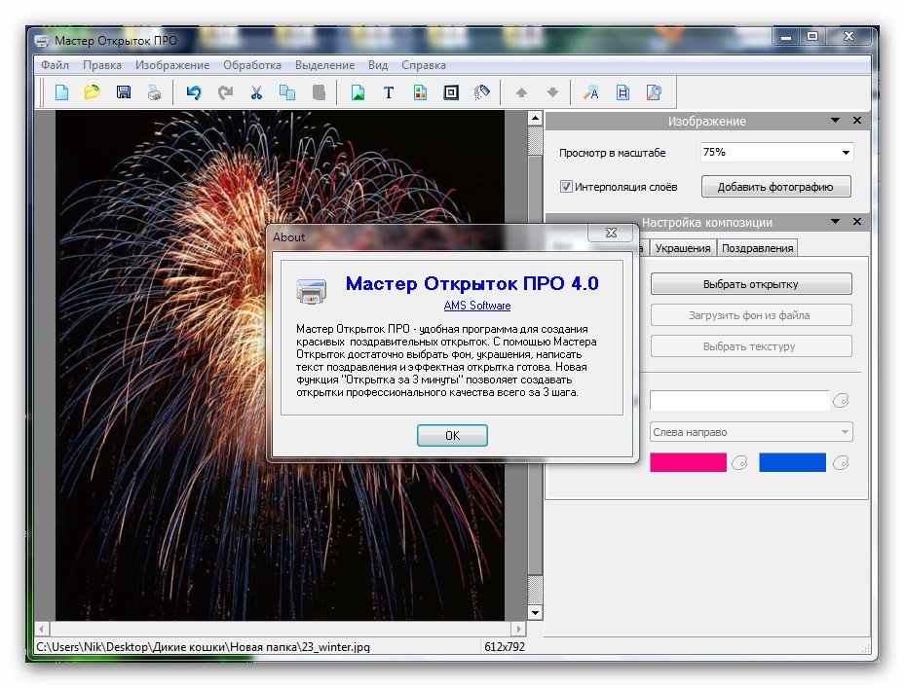This screenshot has width=905, height=688.
Task: Click the pink color swatch
Action: (688, 463)
